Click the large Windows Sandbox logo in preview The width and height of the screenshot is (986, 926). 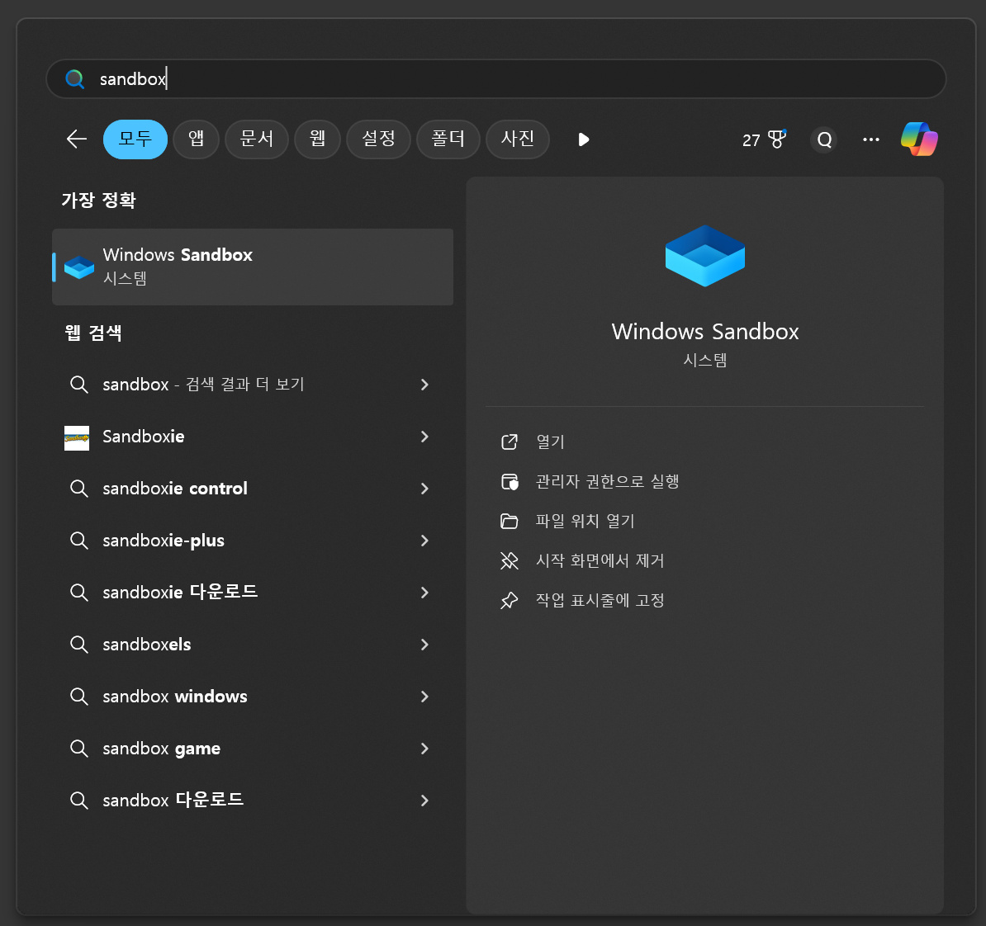705,256
